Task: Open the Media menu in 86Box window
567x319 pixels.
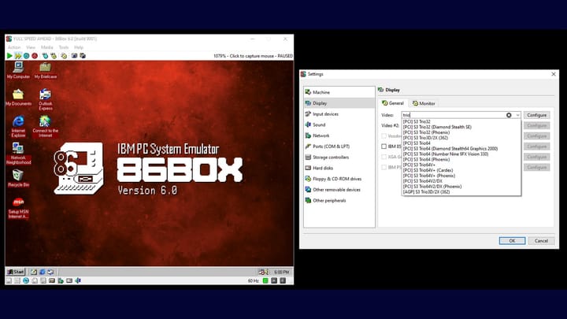Action: point(47,47)
